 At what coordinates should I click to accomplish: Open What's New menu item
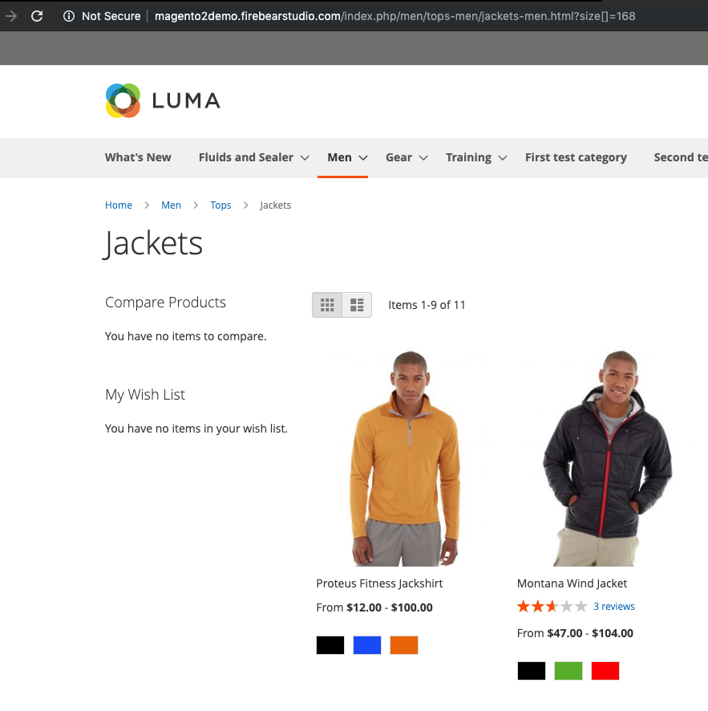tap(137, 157)
